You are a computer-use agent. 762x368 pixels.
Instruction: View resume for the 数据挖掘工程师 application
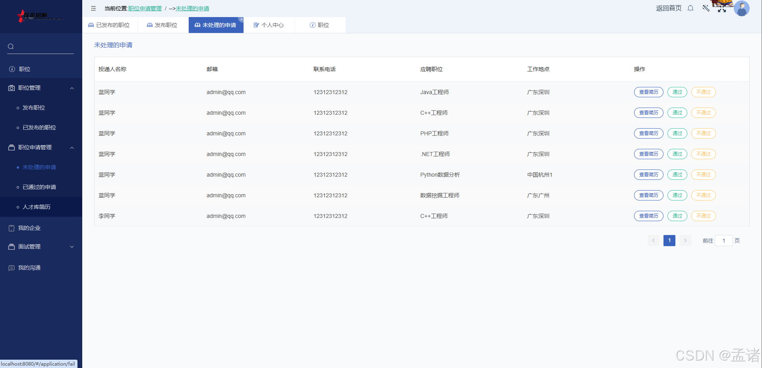tap(648, 195)
